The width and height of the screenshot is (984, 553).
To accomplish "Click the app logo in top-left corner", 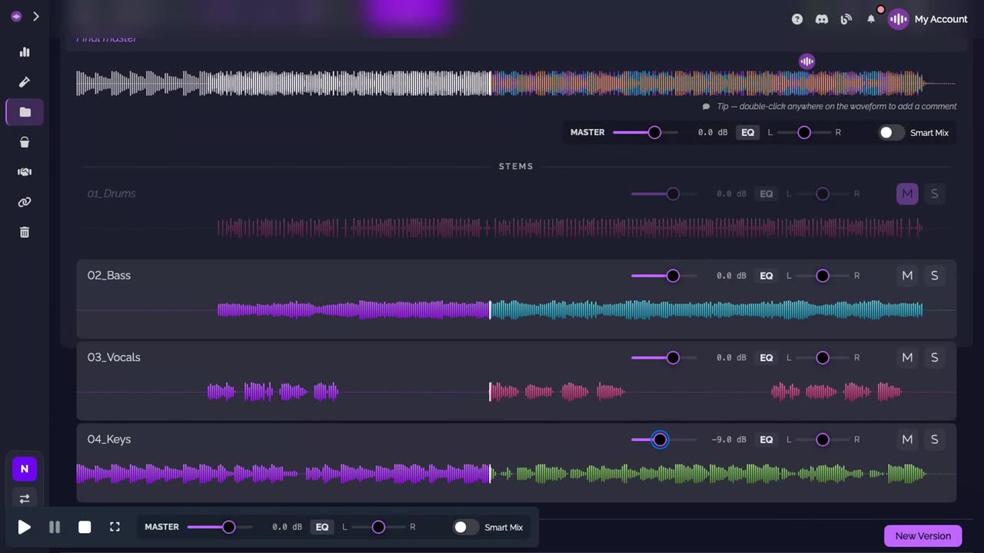I will tap(16, 16).
